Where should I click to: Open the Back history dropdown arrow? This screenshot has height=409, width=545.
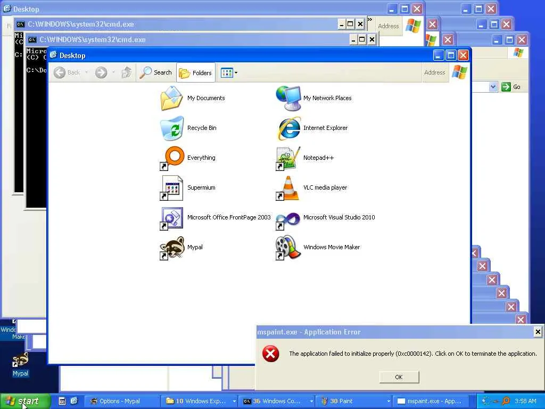(87, 72)
